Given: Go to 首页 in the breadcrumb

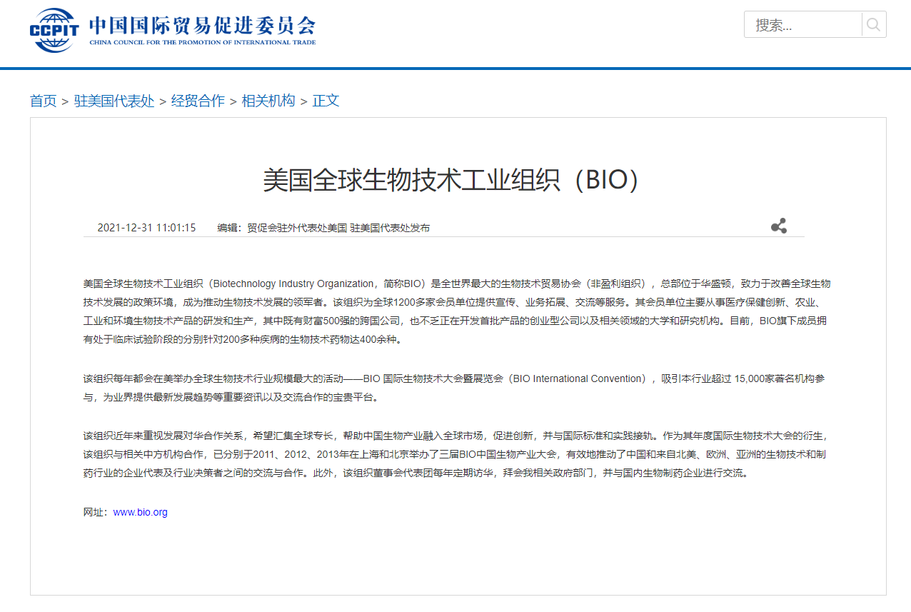Looking at the screenshot, I should pos(43,101).
